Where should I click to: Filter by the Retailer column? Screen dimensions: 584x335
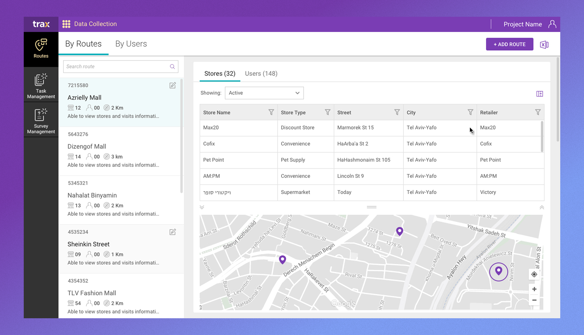[x=538, y=112]
